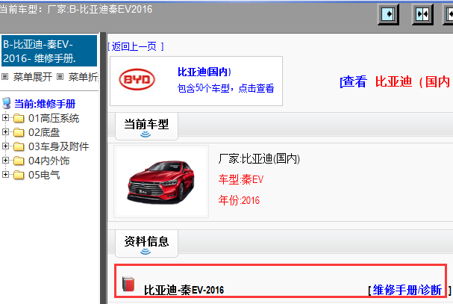Expand the 02底盘 tree node
This screenshot has height=304, width=453.
pos(5,132)
